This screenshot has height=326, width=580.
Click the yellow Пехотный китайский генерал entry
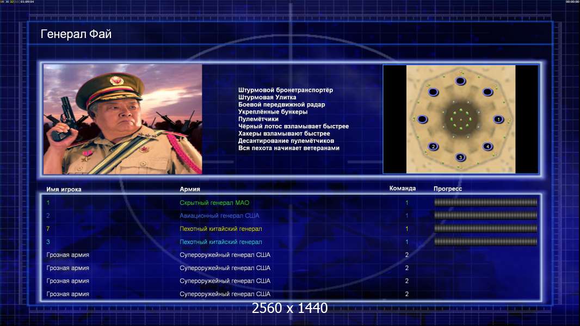point(220,229)
